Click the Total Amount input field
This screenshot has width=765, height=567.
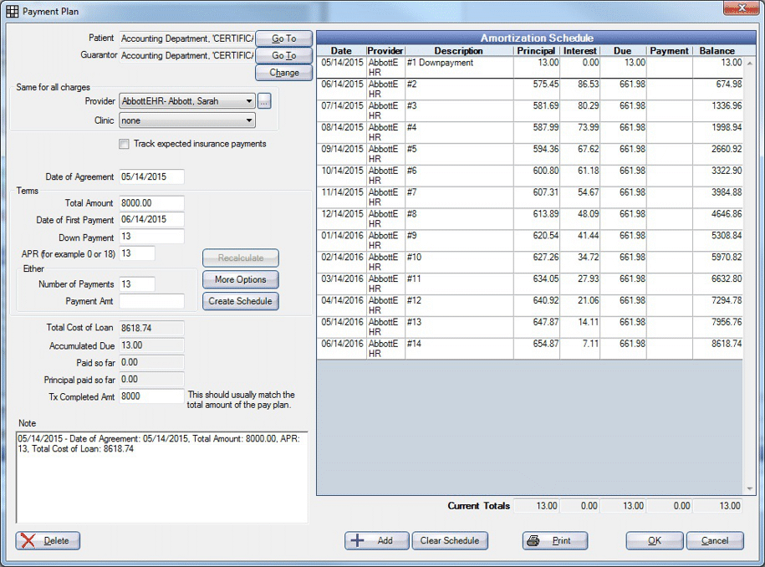click(x=151, y=203)
